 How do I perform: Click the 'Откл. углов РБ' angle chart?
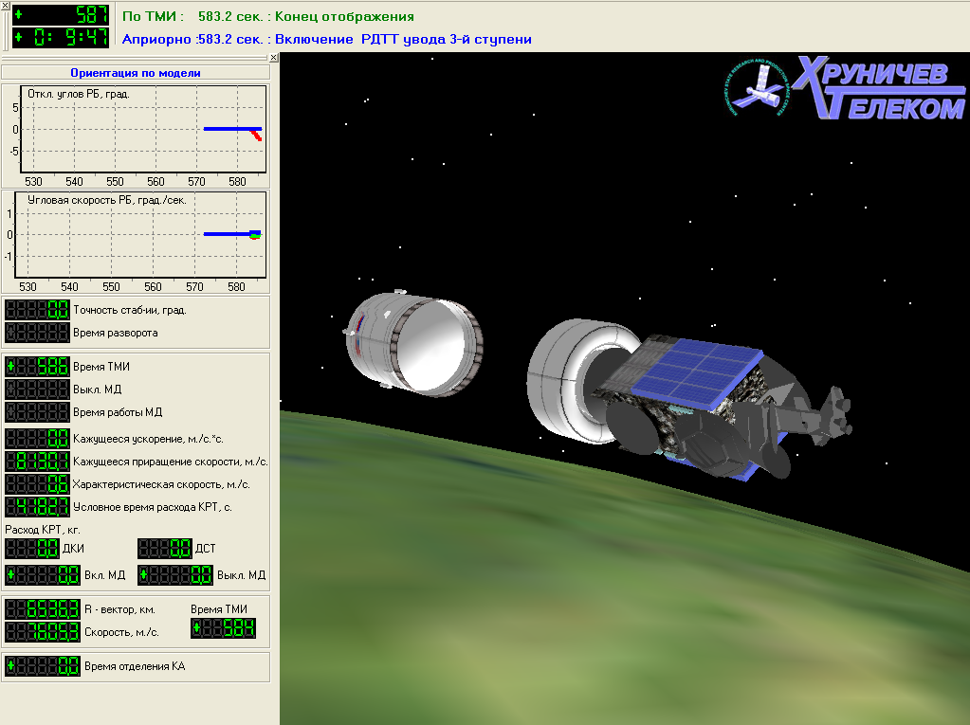pos(136,135)
